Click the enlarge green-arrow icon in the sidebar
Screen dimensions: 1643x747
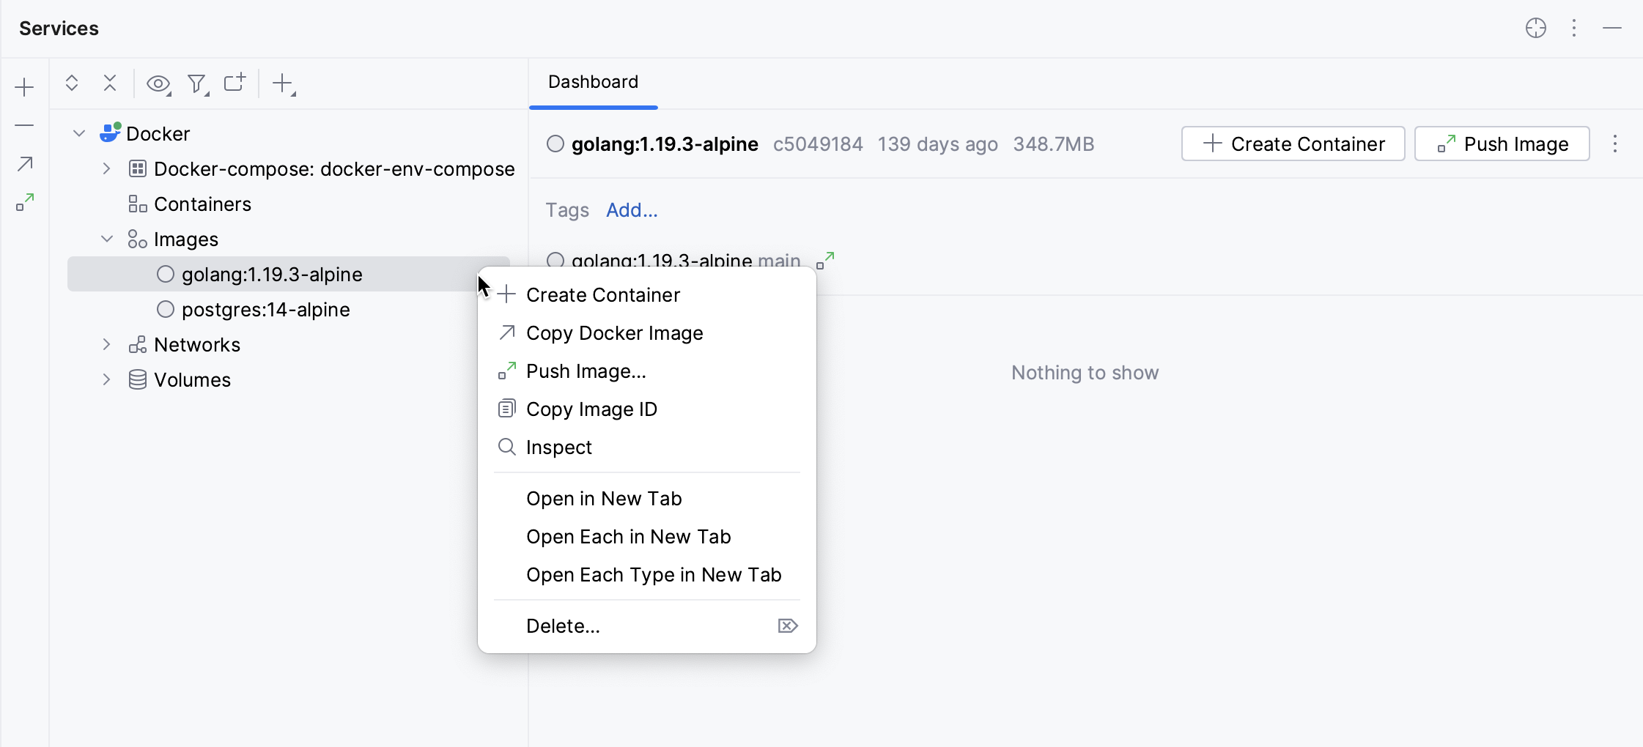click(24, 204)
